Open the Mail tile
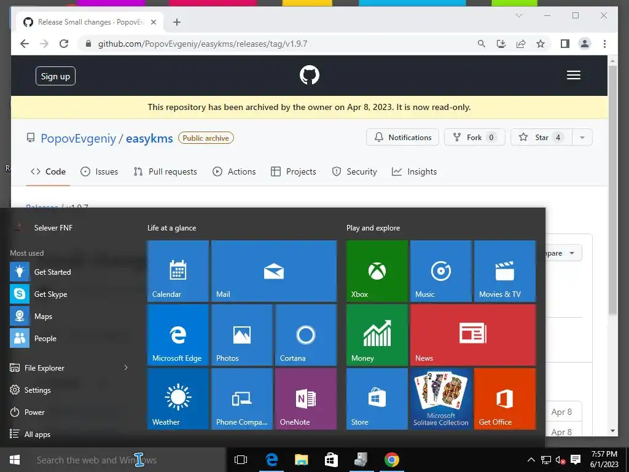Image resolution: width=629 pixels, height=472 pixels. point(273,271)
